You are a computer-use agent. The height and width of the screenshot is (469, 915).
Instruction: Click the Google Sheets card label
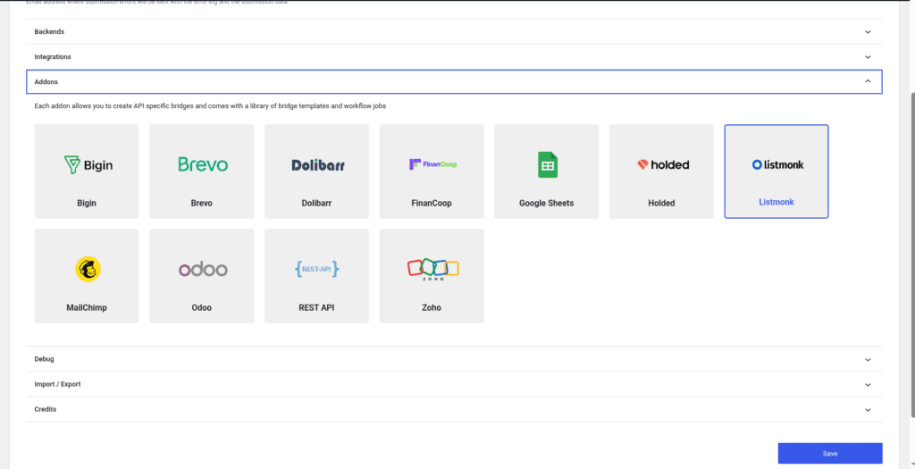pyautogui.click(x=547, y=203)
